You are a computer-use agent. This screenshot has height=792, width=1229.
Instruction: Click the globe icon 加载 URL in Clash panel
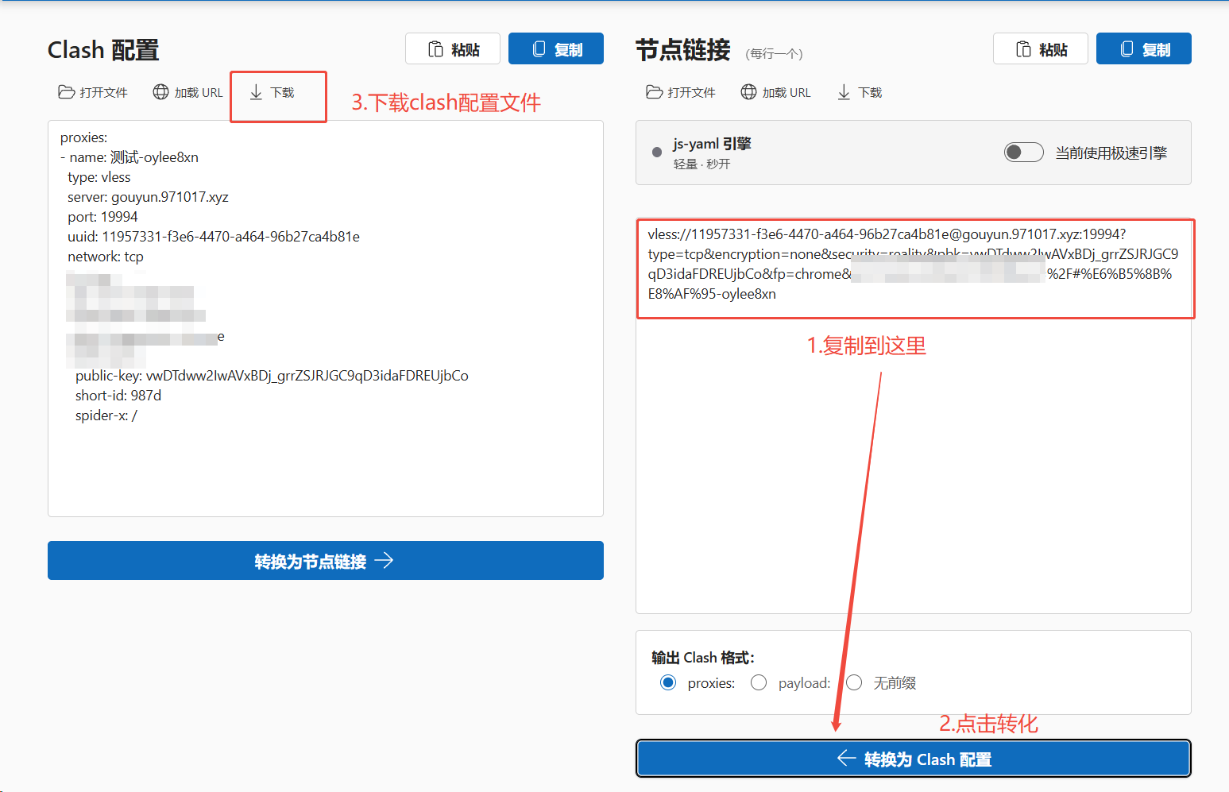tap(160, 93)
